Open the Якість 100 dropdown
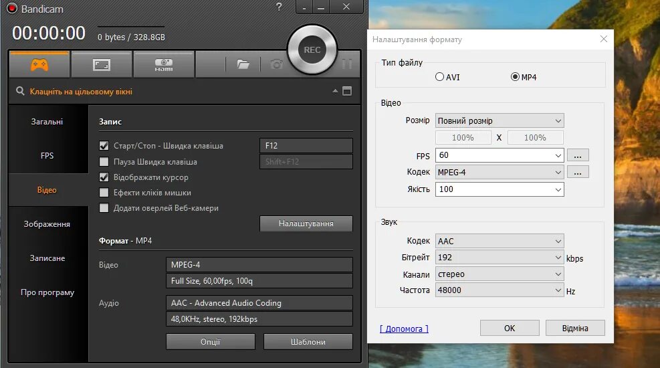 pos(500,189)
